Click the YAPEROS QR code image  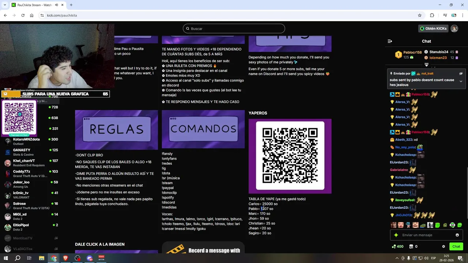(x=290, y=156)
